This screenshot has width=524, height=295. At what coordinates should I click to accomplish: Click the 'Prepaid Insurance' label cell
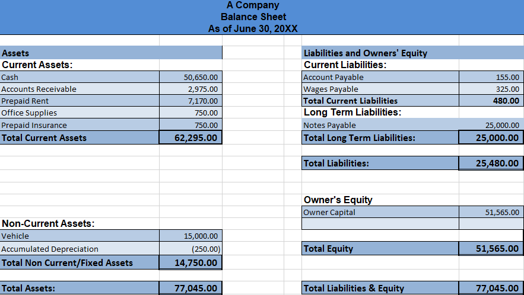click(80, 125)
